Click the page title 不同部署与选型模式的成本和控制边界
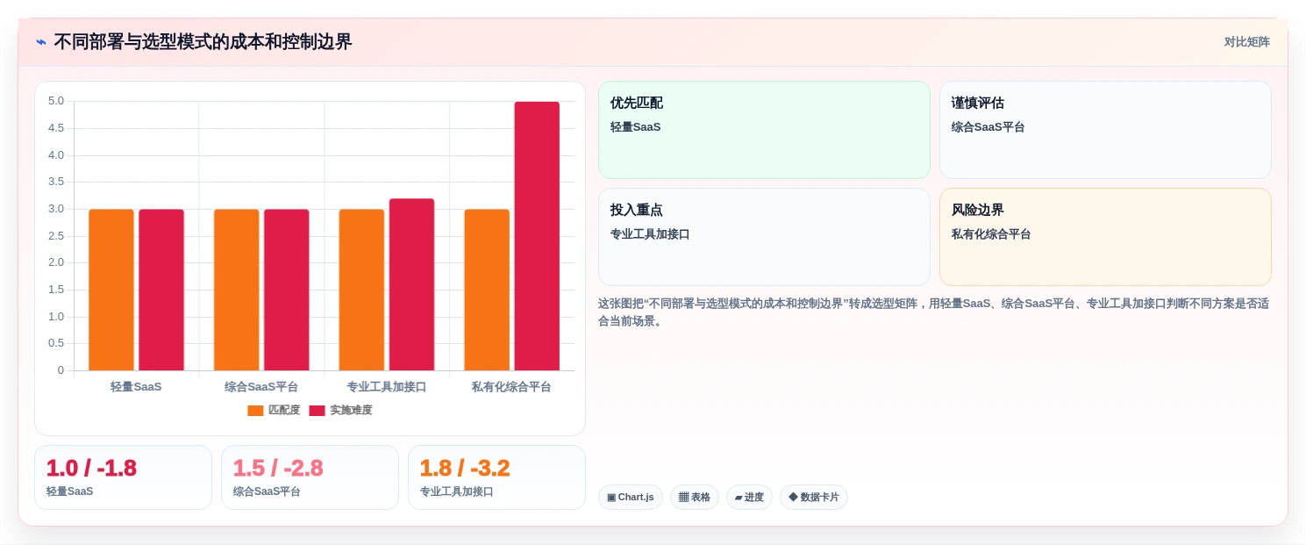1306x545 pixels. coord(203,42)
